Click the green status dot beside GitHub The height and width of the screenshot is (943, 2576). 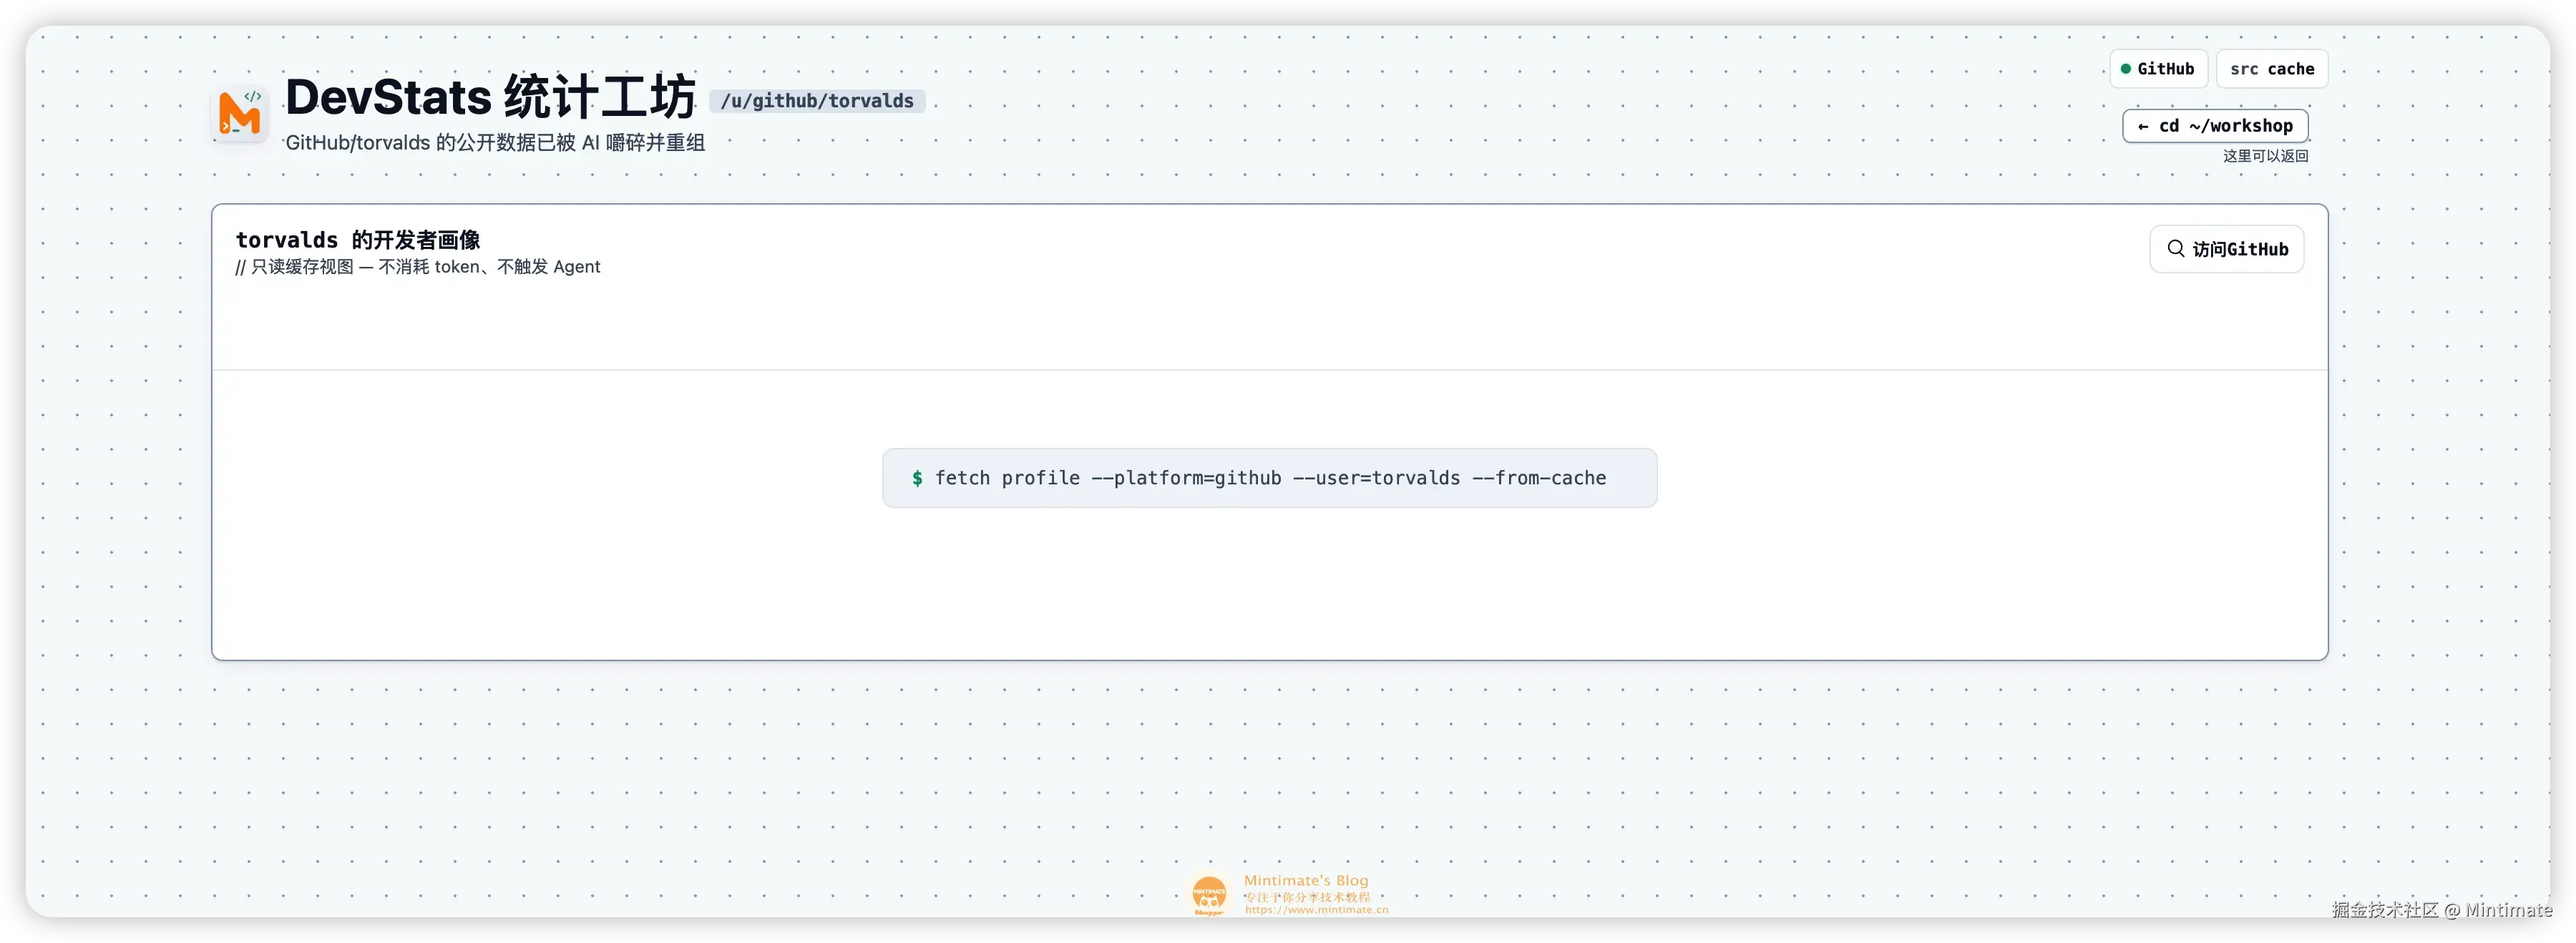tap(2126, 69)
